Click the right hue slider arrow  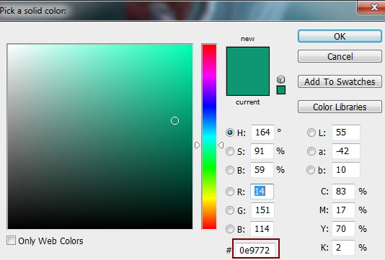pos(221,145)
